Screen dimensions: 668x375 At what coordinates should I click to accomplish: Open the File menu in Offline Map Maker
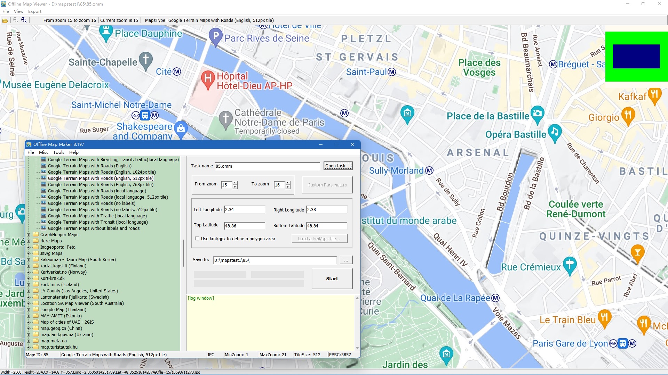pyautogui.click(x=31, y=152)
